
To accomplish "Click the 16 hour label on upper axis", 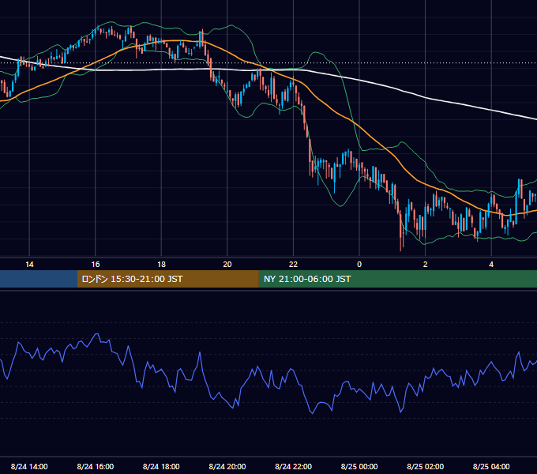I will 96,265.
